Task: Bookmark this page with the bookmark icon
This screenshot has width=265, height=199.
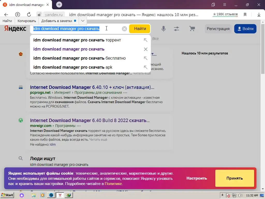Action: 245,15
